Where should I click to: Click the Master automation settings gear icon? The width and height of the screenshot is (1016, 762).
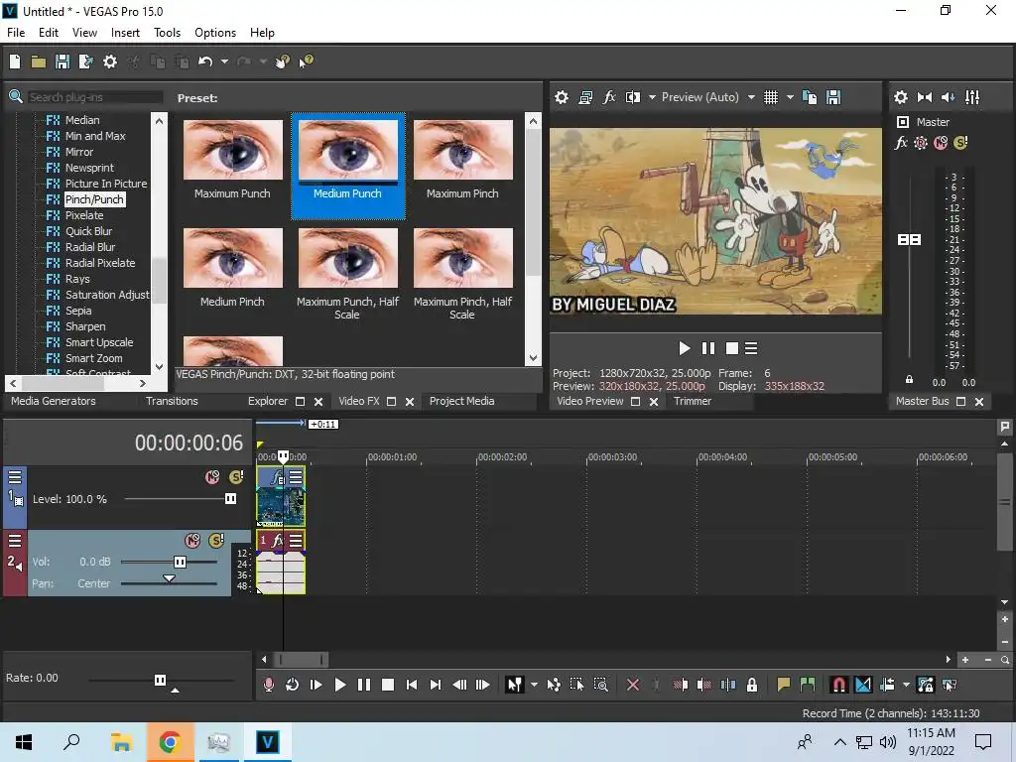click(x=921, y=143)
